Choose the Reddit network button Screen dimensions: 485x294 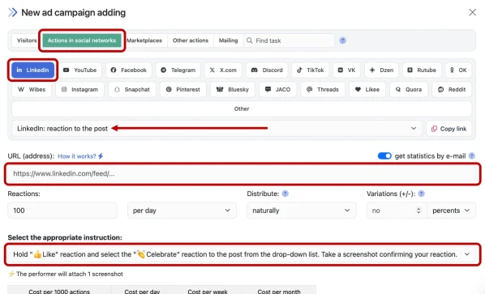coord(452,90)
